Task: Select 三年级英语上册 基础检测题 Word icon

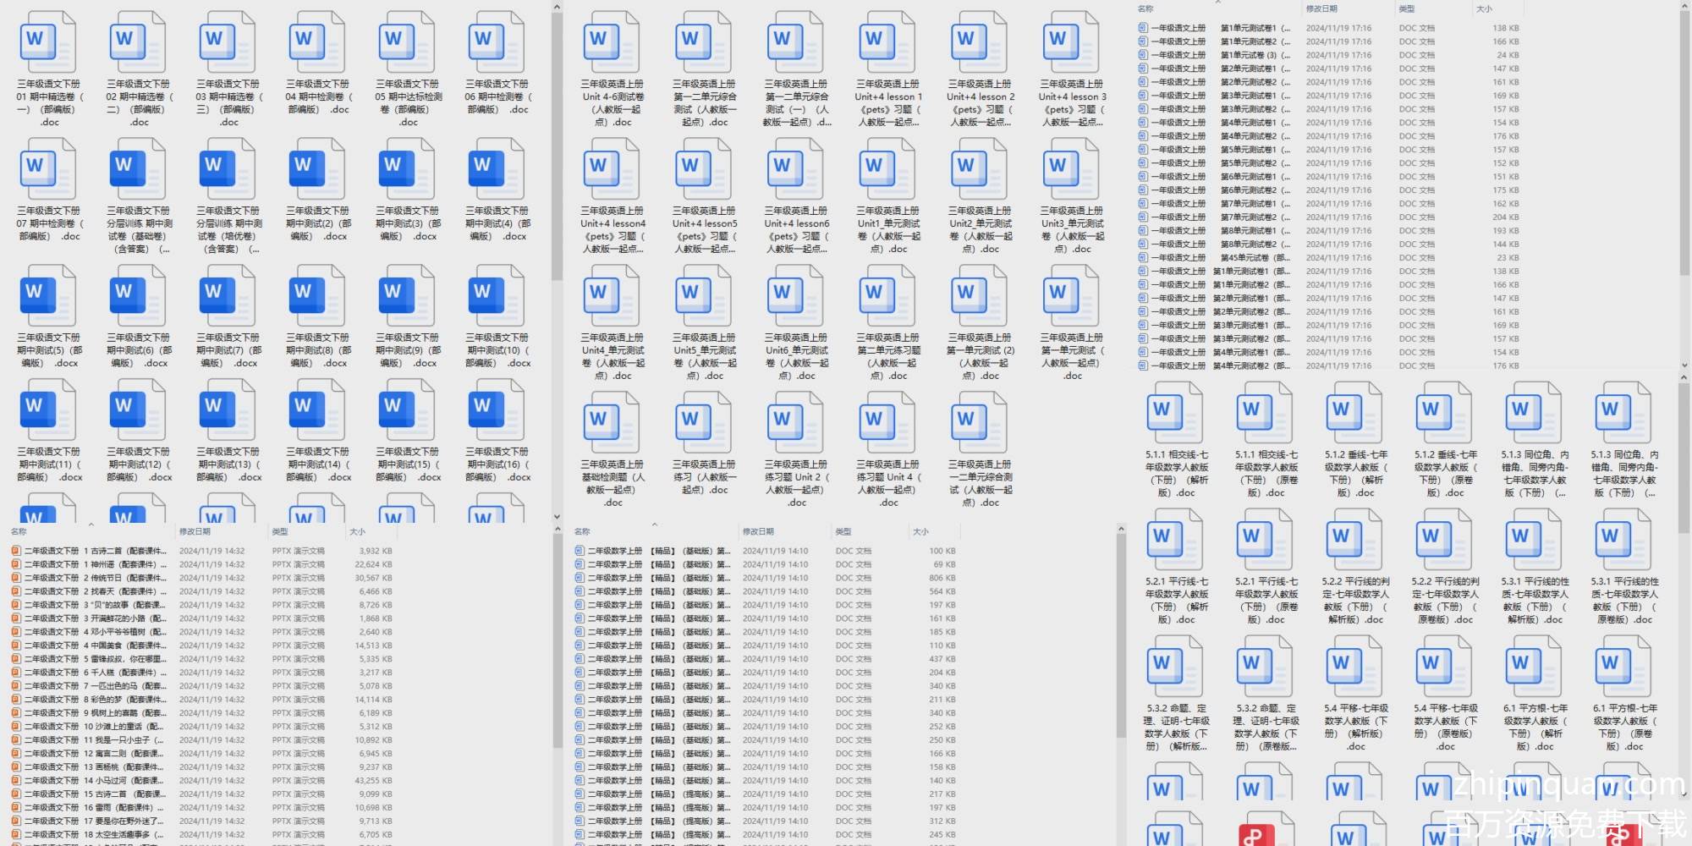Action: point(612,422)
